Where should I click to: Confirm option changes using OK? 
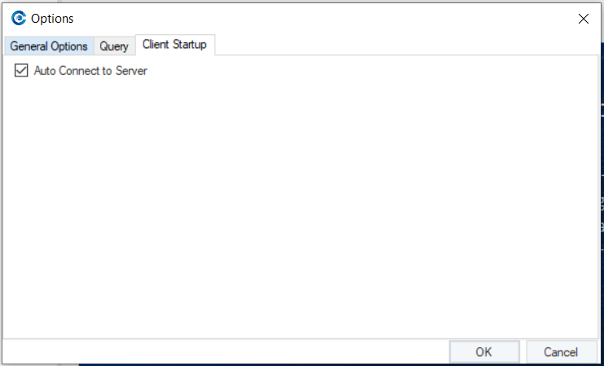(x=483, y=352)
